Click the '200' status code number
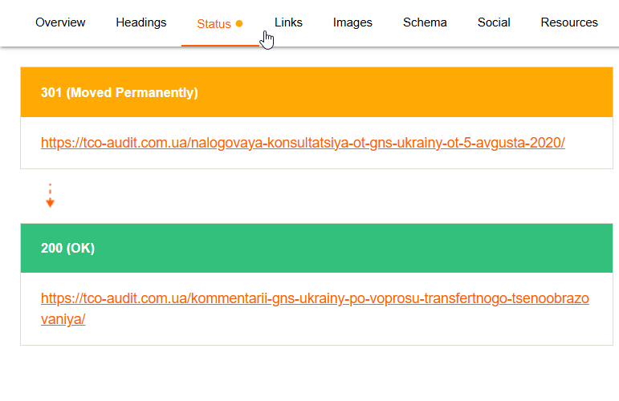 (51, 248)
